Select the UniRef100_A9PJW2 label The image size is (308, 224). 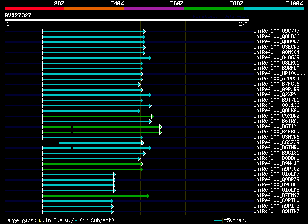click(x=276, y=169)
